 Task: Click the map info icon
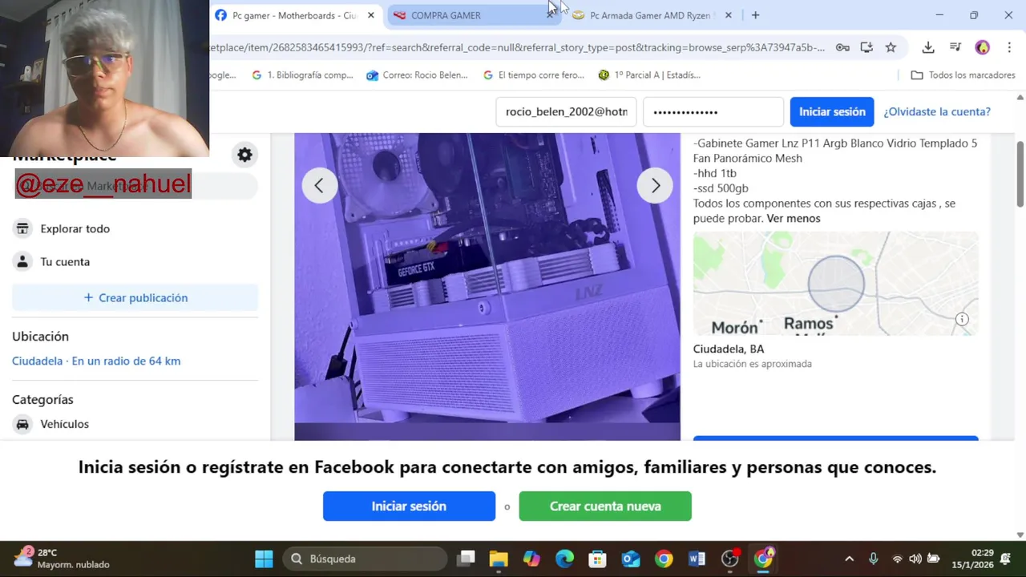(x=962, y=319)
